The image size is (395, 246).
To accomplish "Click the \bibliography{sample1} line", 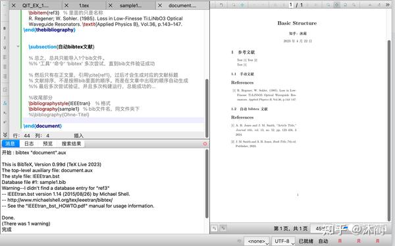I will (54, 109).
